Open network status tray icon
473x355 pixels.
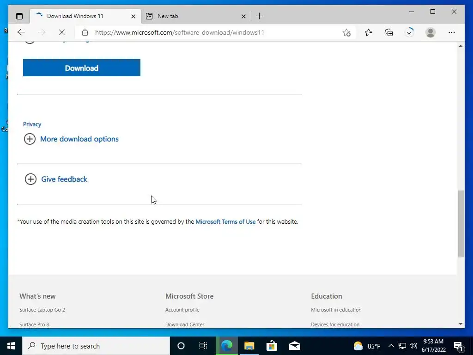pos(402,346)
